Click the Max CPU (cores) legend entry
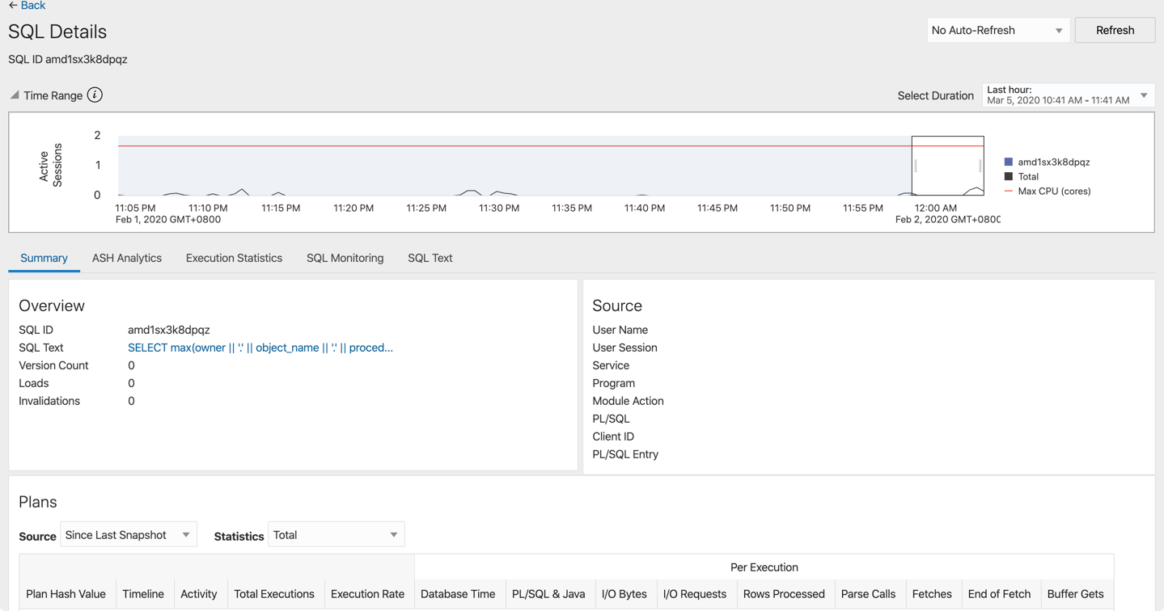 pyautogui.click(x=1052, y=190)
